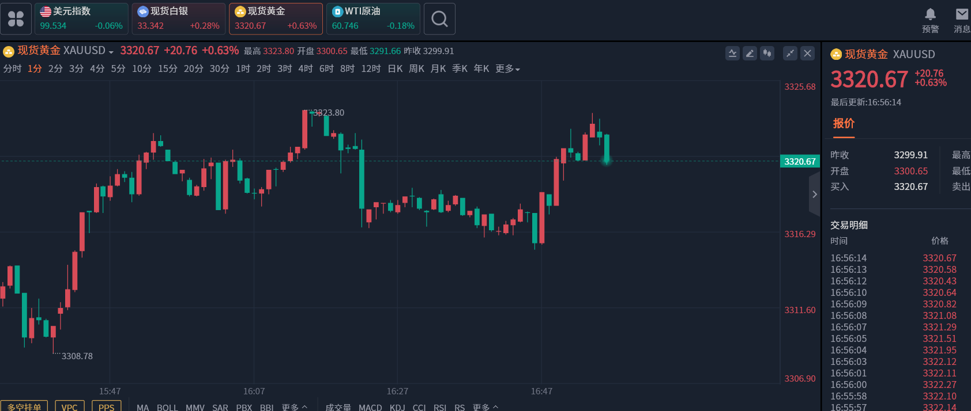Collapse the right quote panel arrow
This screenshot has height=411, width=971.
(x=814, y=195)
